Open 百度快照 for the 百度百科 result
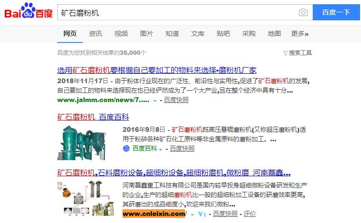The width and height of the screenshot is (361, 223). (182, 149)
